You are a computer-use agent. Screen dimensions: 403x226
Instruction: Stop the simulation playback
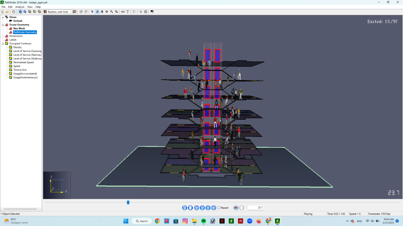click(190, 208)
